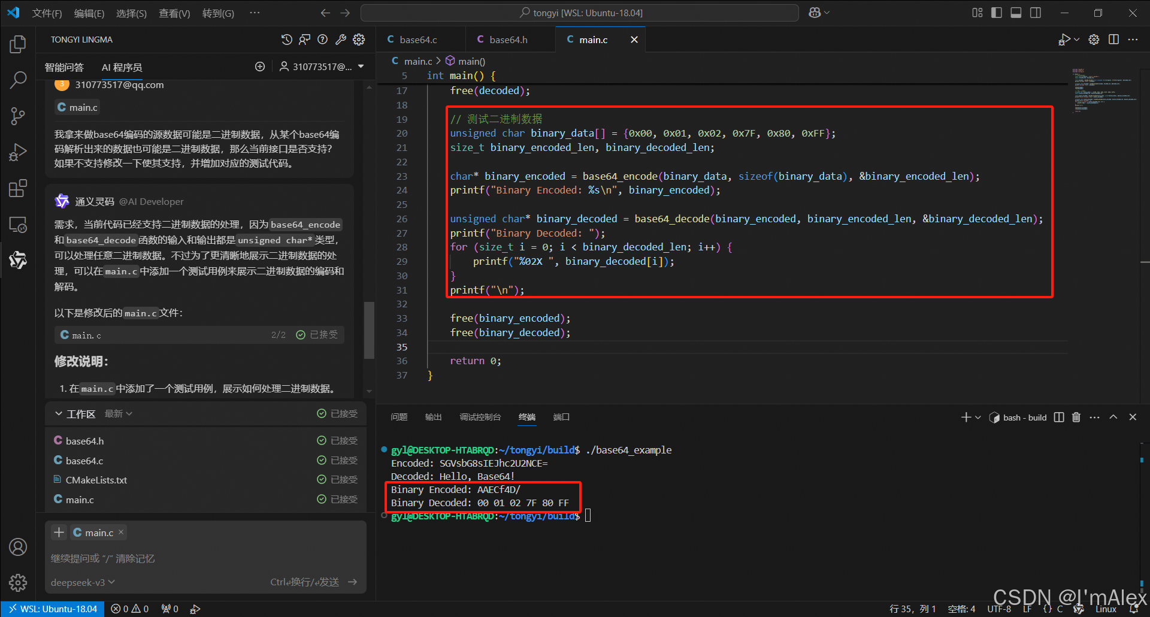Open account dropdown 310773517@...

click(x=322, y=66)
